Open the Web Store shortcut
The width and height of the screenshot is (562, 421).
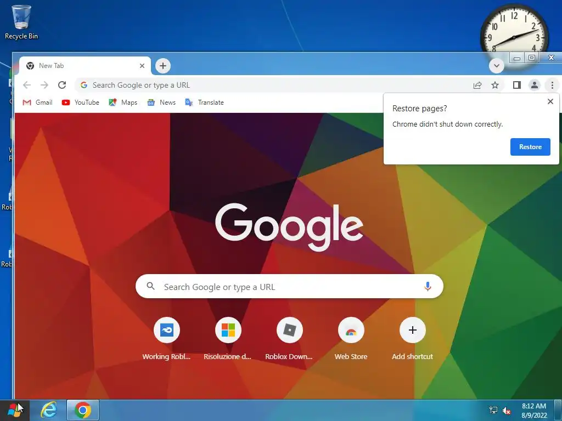[351, 338]
